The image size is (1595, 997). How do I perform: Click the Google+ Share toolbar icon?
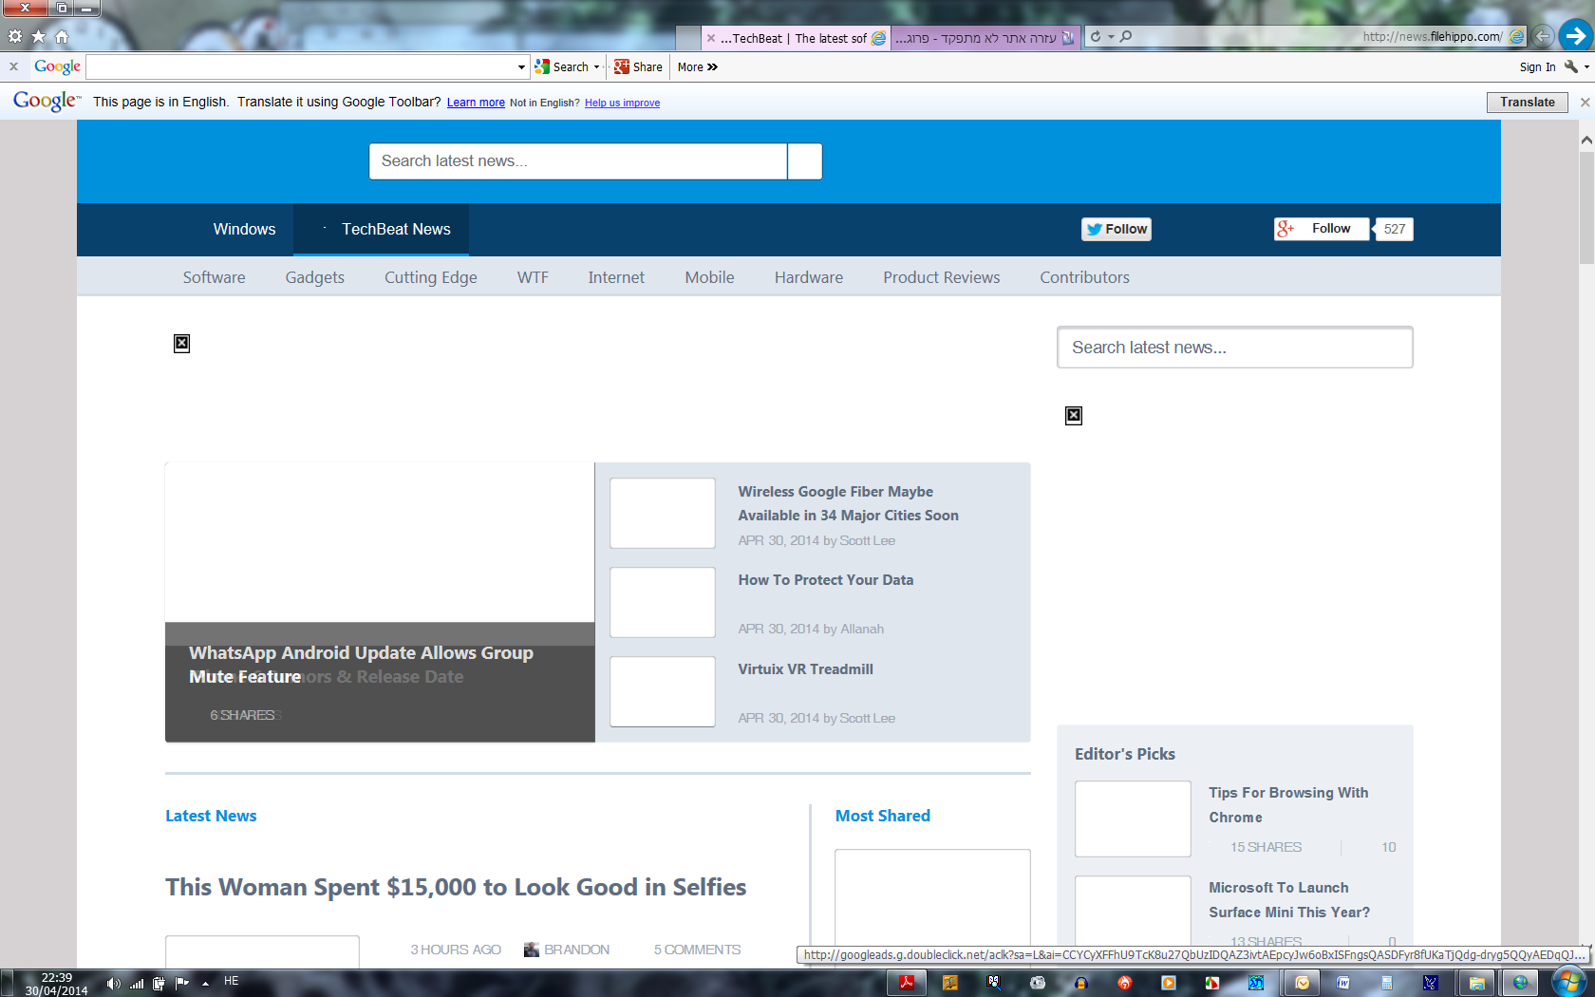638,66
